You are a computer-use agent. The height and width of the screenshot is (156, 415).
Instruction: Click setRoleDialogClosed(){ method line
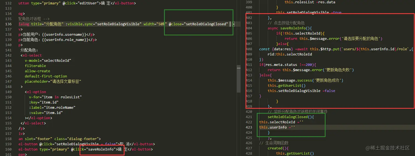(x=291, y=117)
